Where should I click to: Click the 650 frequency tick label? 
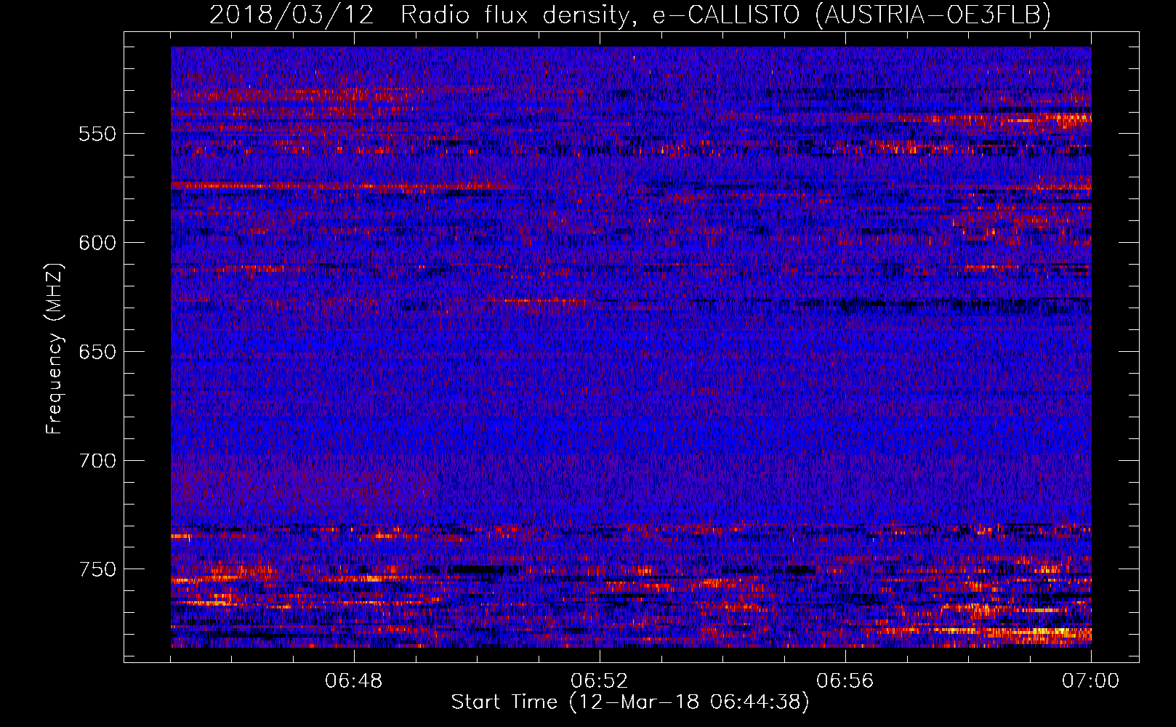pos(97,352)
